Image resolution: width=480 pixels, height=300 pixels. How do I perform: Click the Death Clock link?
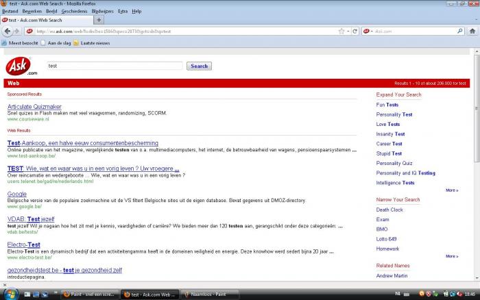click(x=389, y=210)
